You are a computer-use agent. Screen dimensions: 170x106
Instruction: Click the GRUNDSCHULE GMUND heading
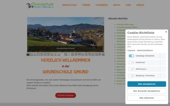pyautogui.click(x=66, y=72)
